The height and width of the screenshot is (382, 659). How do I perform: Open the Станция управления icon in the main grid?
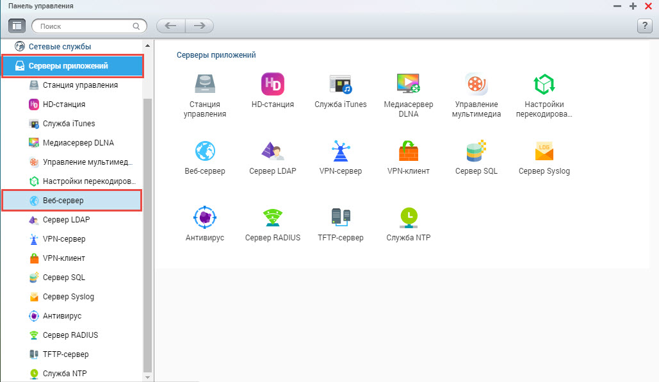click(205, 84)
